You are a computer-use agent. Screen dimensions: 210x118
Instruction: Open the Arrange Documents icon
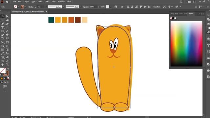click(x=189, y=2)
